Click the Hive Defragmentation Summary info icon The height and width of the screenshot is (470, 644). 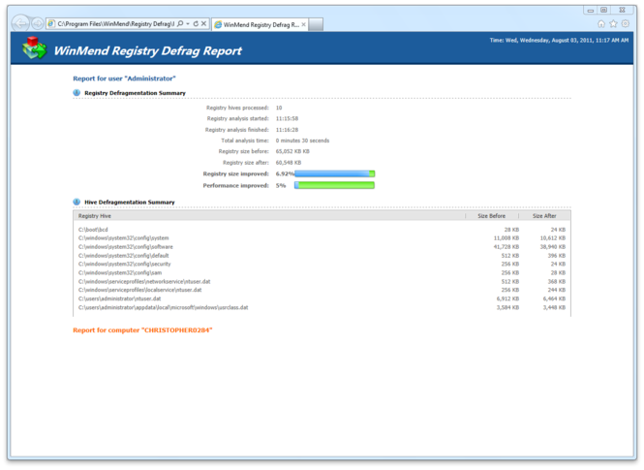pyautogui.click(x=77, y=203)
